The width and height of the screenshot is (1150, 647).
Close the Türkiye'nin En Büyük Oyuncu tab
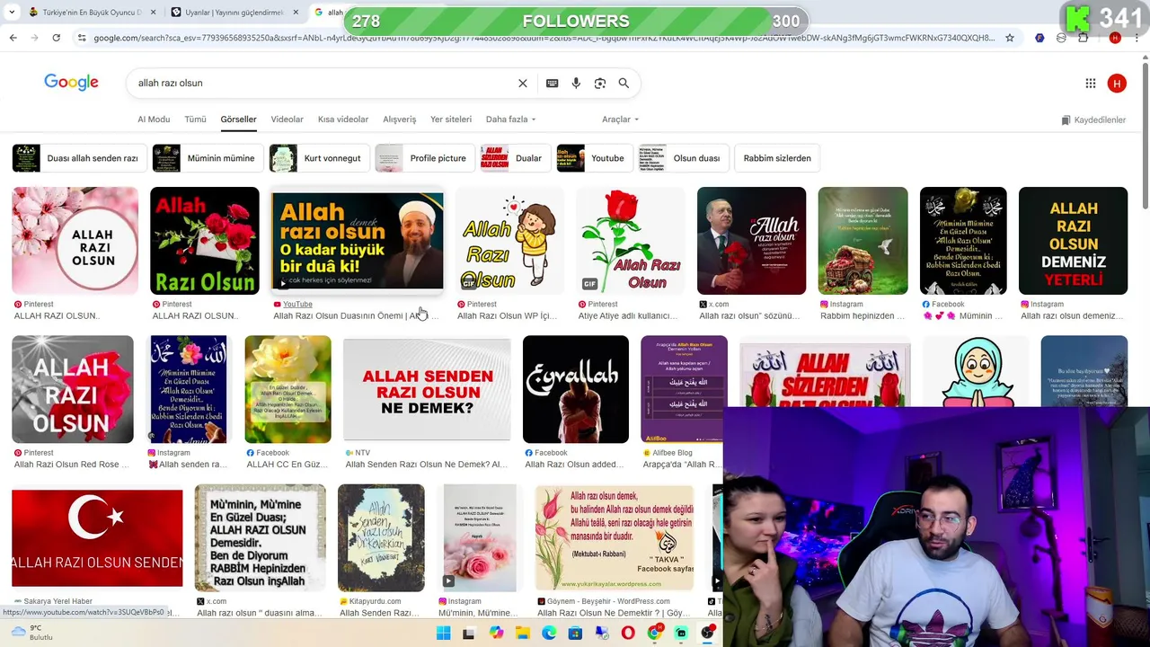(x=153, y=13)
